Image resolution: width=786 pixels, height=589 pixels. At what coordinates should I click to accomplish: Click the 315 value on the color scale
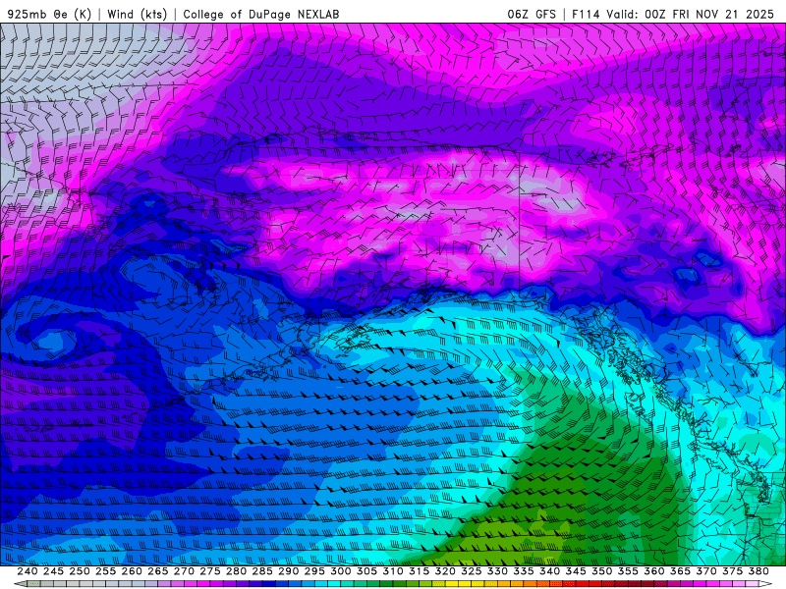419,571
